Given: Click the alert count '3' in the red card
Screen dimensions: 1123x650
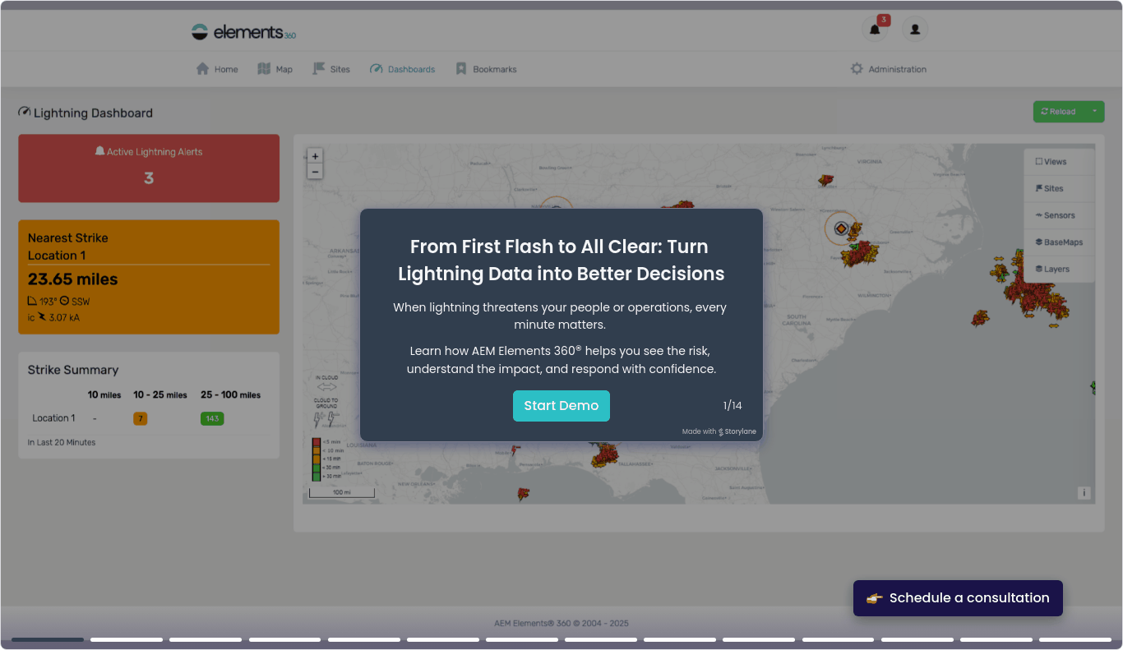Looking at the screenshot, I should point(149,178).
